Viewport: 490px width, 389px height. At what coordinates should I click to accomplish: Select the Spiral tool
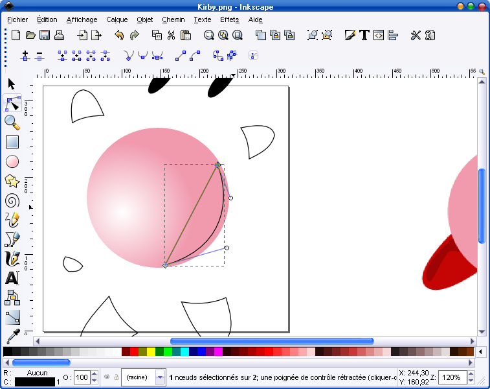(12, 200)
